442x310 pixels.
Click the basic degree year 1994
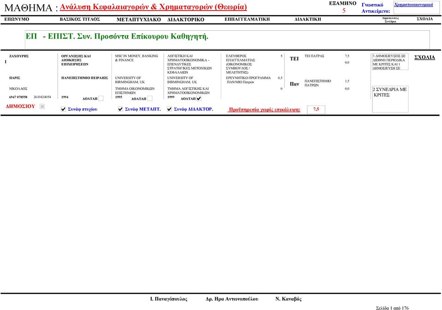click(65, 97)
